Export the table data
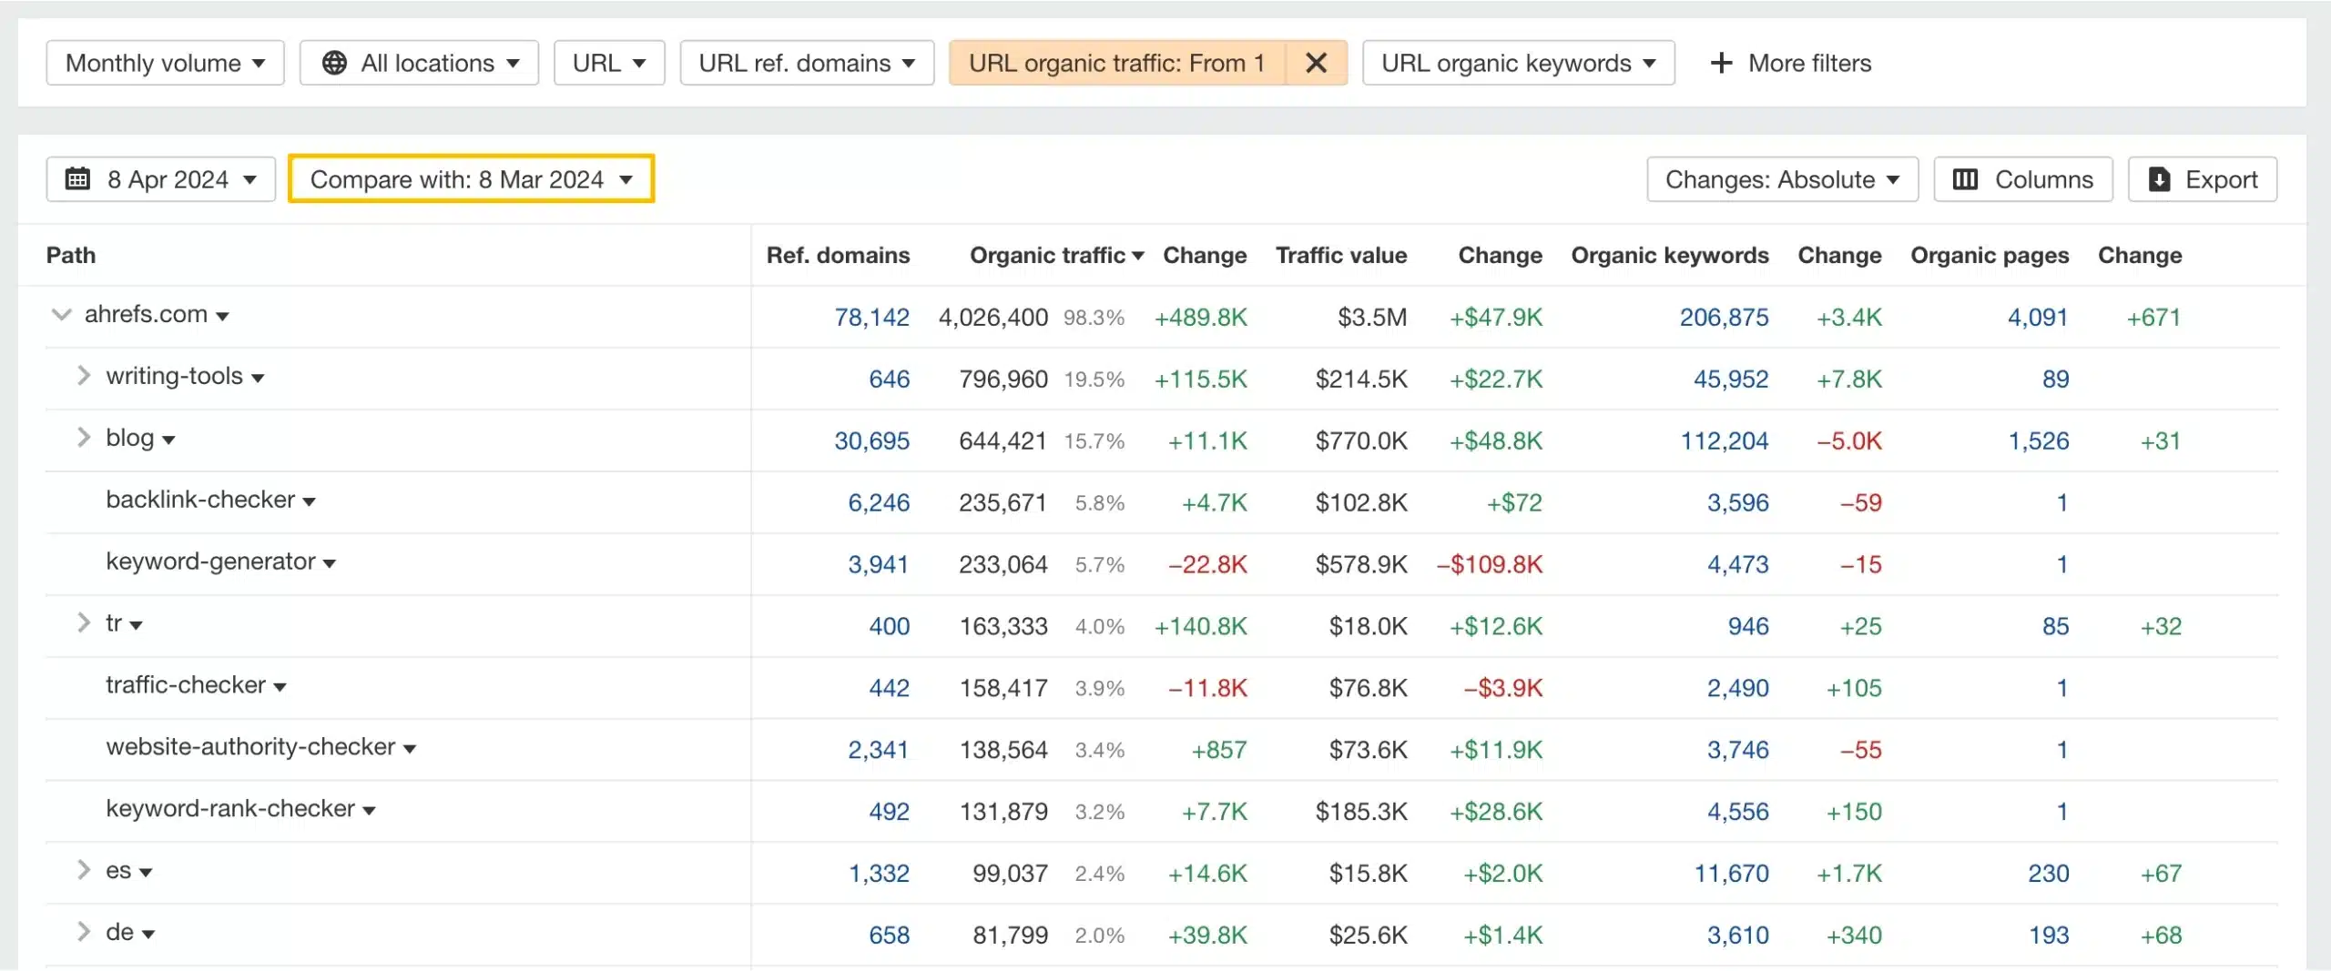This screenshot has width=2331, height=971. point(2202,179)
